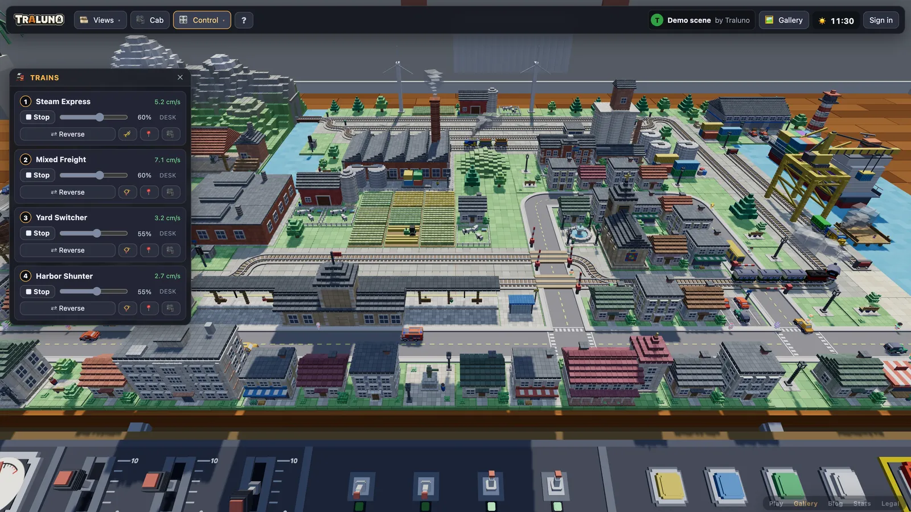Close the Trains panel
The height and width of the screenshot is (512, 911).
(x=180, y=77)
